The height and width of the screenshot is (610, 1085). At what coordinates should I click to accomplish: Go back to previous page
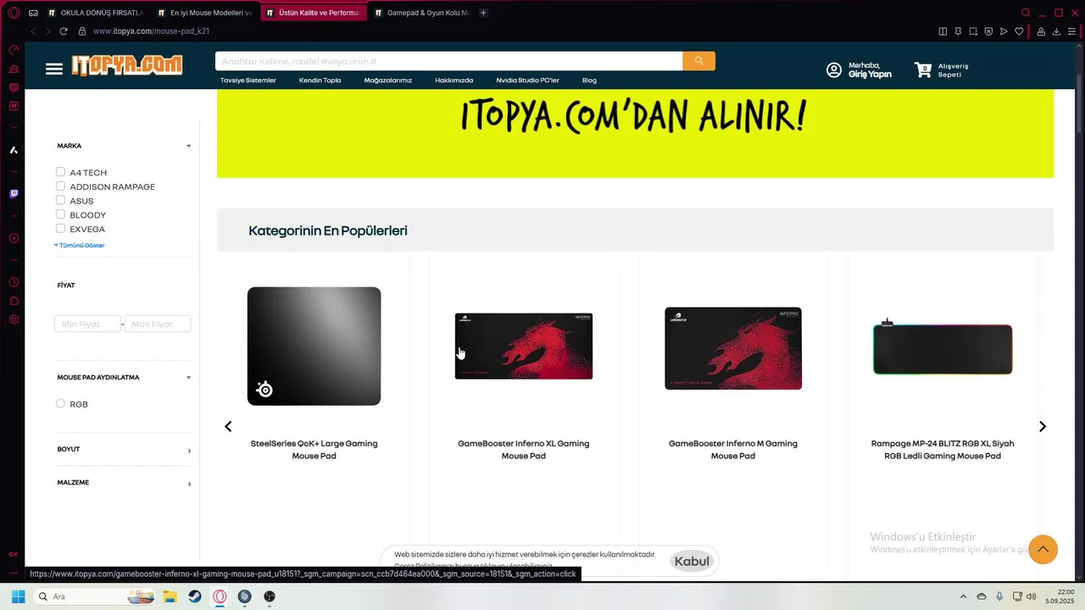33,31
